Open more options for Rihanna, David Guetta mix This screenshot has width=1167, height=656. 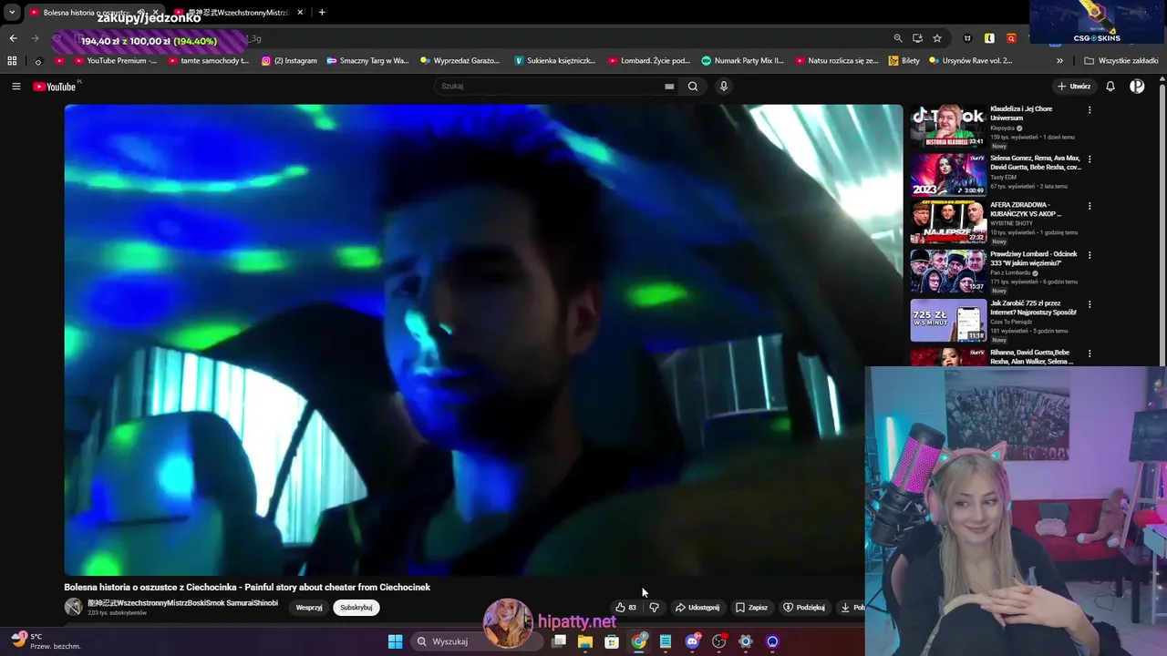click(1090, 354)
